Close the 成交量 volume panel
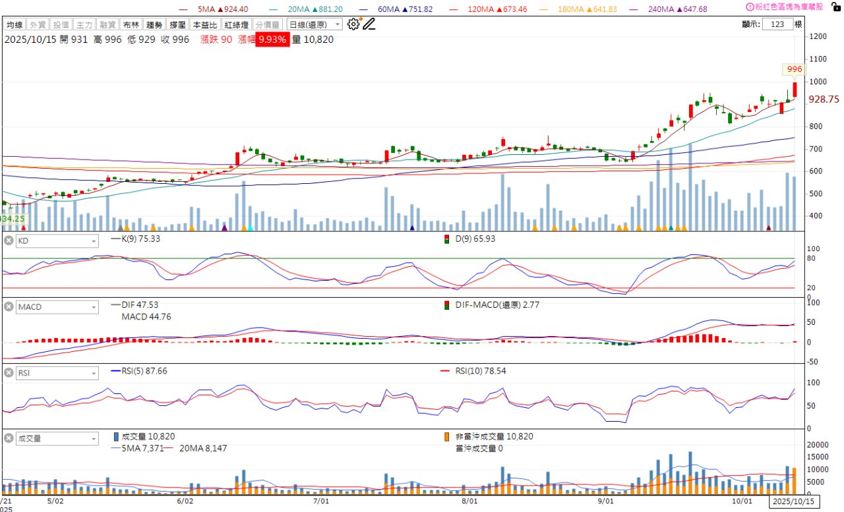This screenshot has height=512, width=844. 9,438
